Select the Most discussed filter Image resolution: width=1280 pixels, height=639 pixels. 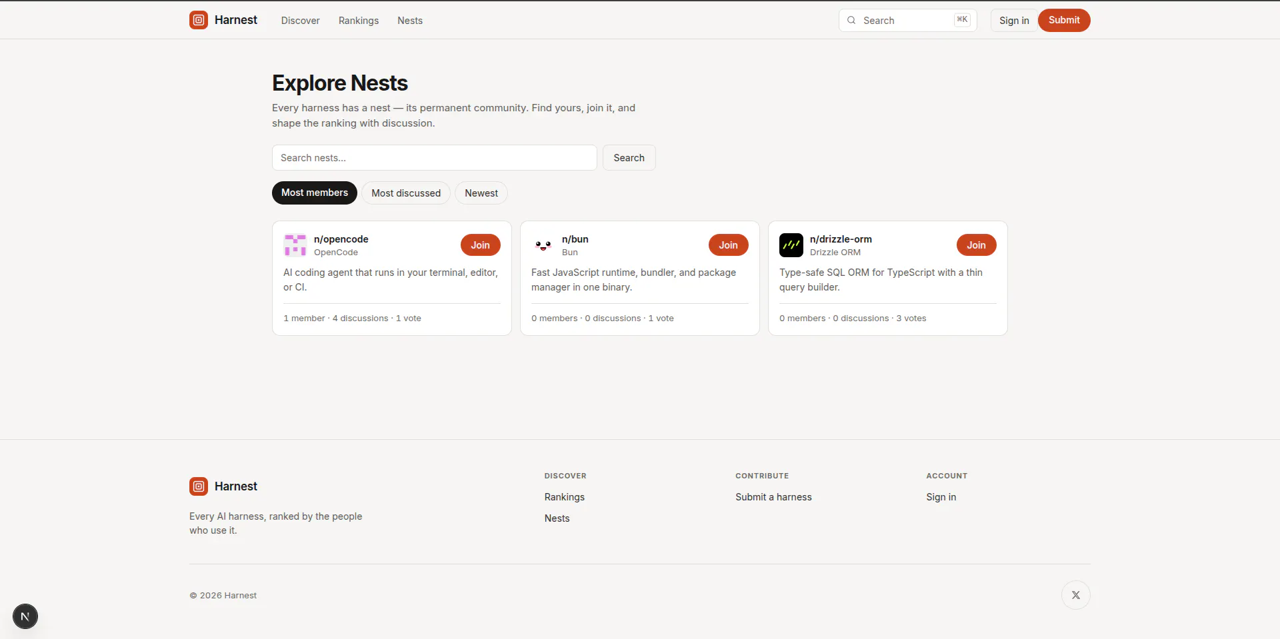coord(406,193)
